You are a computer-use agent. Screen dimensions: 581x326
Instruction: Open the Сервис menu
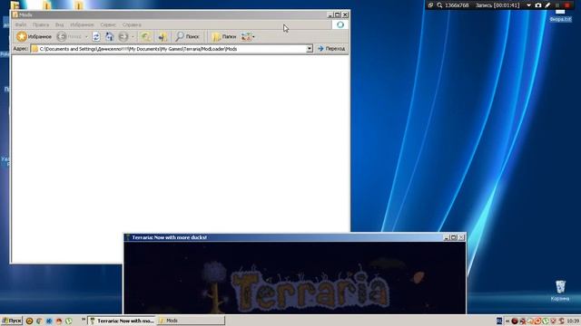point(108,24)
